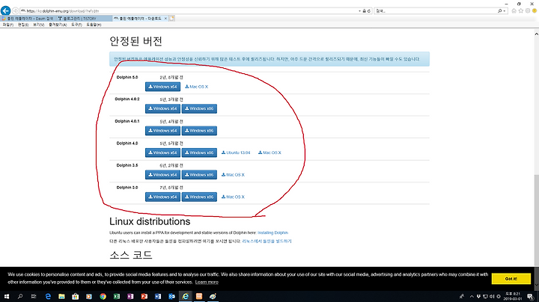Open the volume speaker tray icon
The image size is (539, 302).
click(492, 297)
